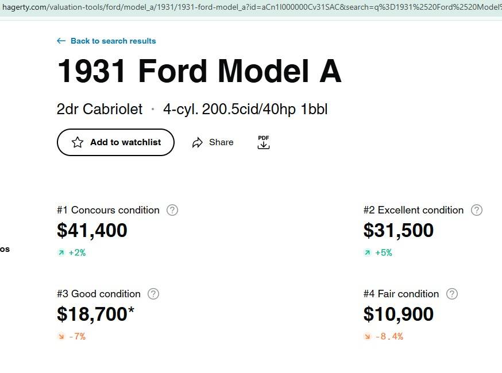
Task: Click the $10,900 Fair condition value
Action: pyautogui.click(x=399, y=314)
